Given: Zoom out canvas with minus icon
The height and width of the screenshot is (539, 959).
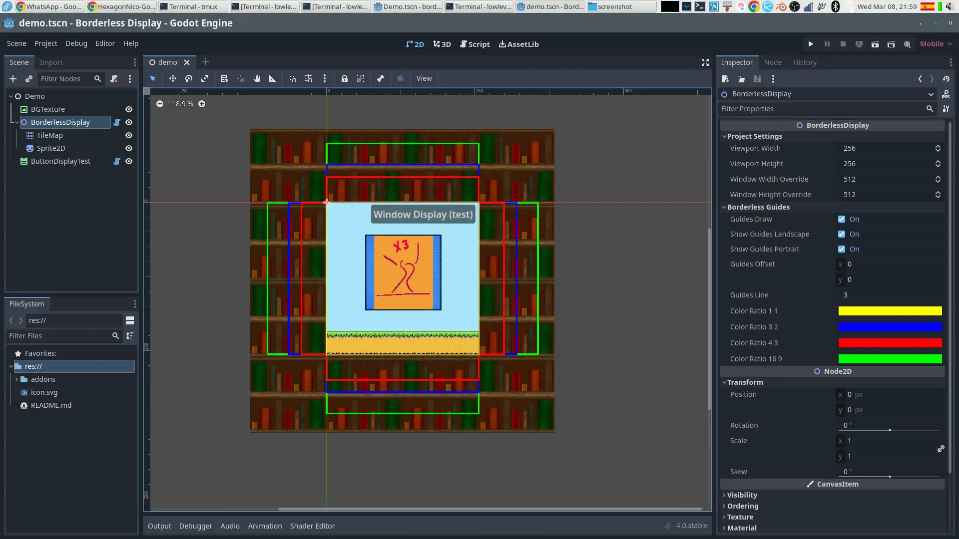Looking at the screenshot, I should (x=160, y=104).
